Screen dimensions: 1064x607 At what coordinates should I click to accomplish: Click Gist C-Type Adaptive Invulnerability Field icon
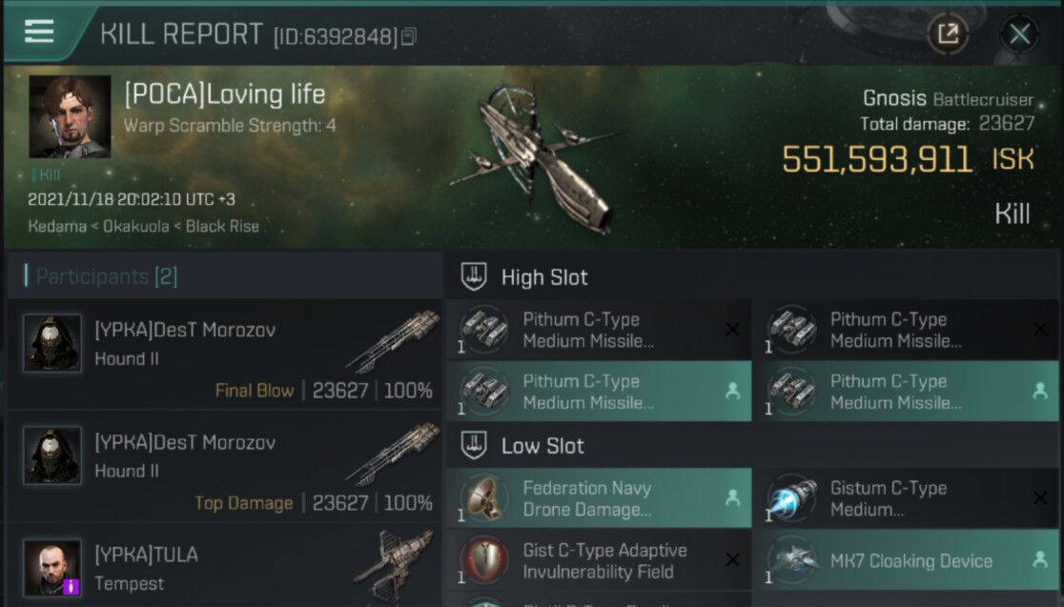point(484,561)
